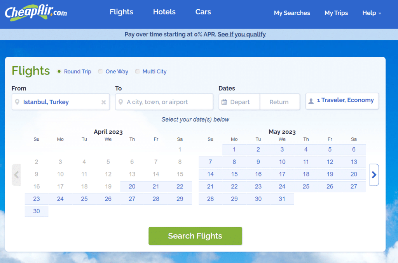Image resolution: width=398 pixels, height=263 pixels.
Task: Click the Search Flights button
Action: tap(195, 236)
